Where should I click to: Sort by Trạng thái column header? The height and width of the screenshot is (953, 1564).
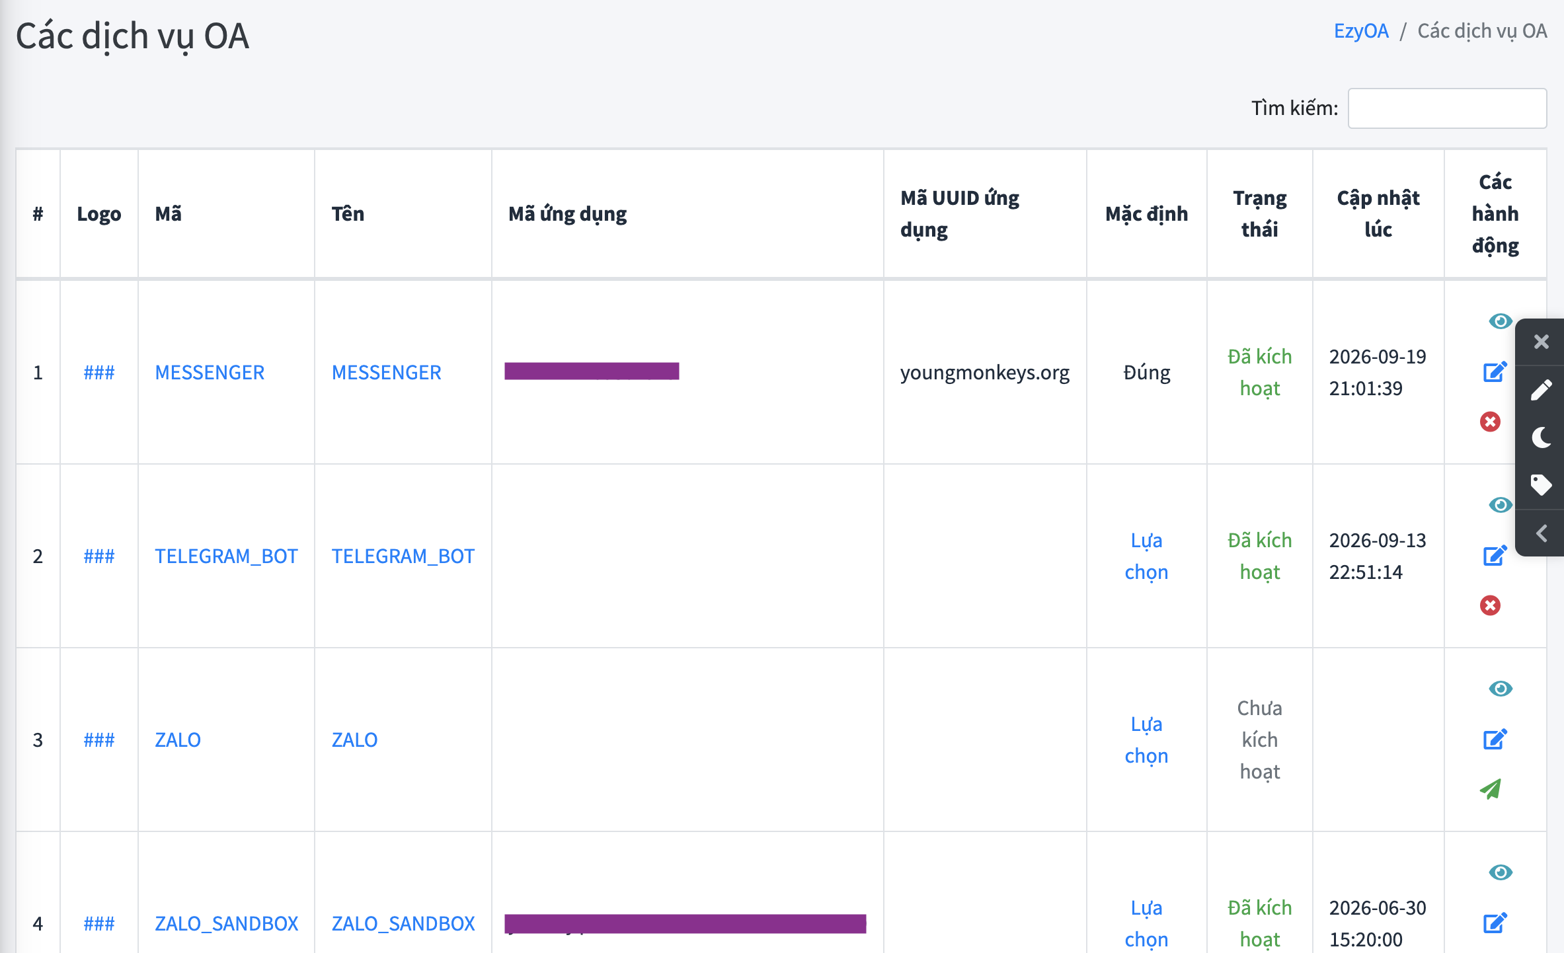pos(1259,213)
